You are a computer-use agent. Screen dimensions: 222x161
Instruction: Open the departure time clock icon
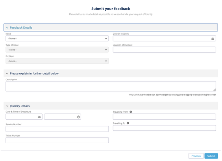point(78,117)
